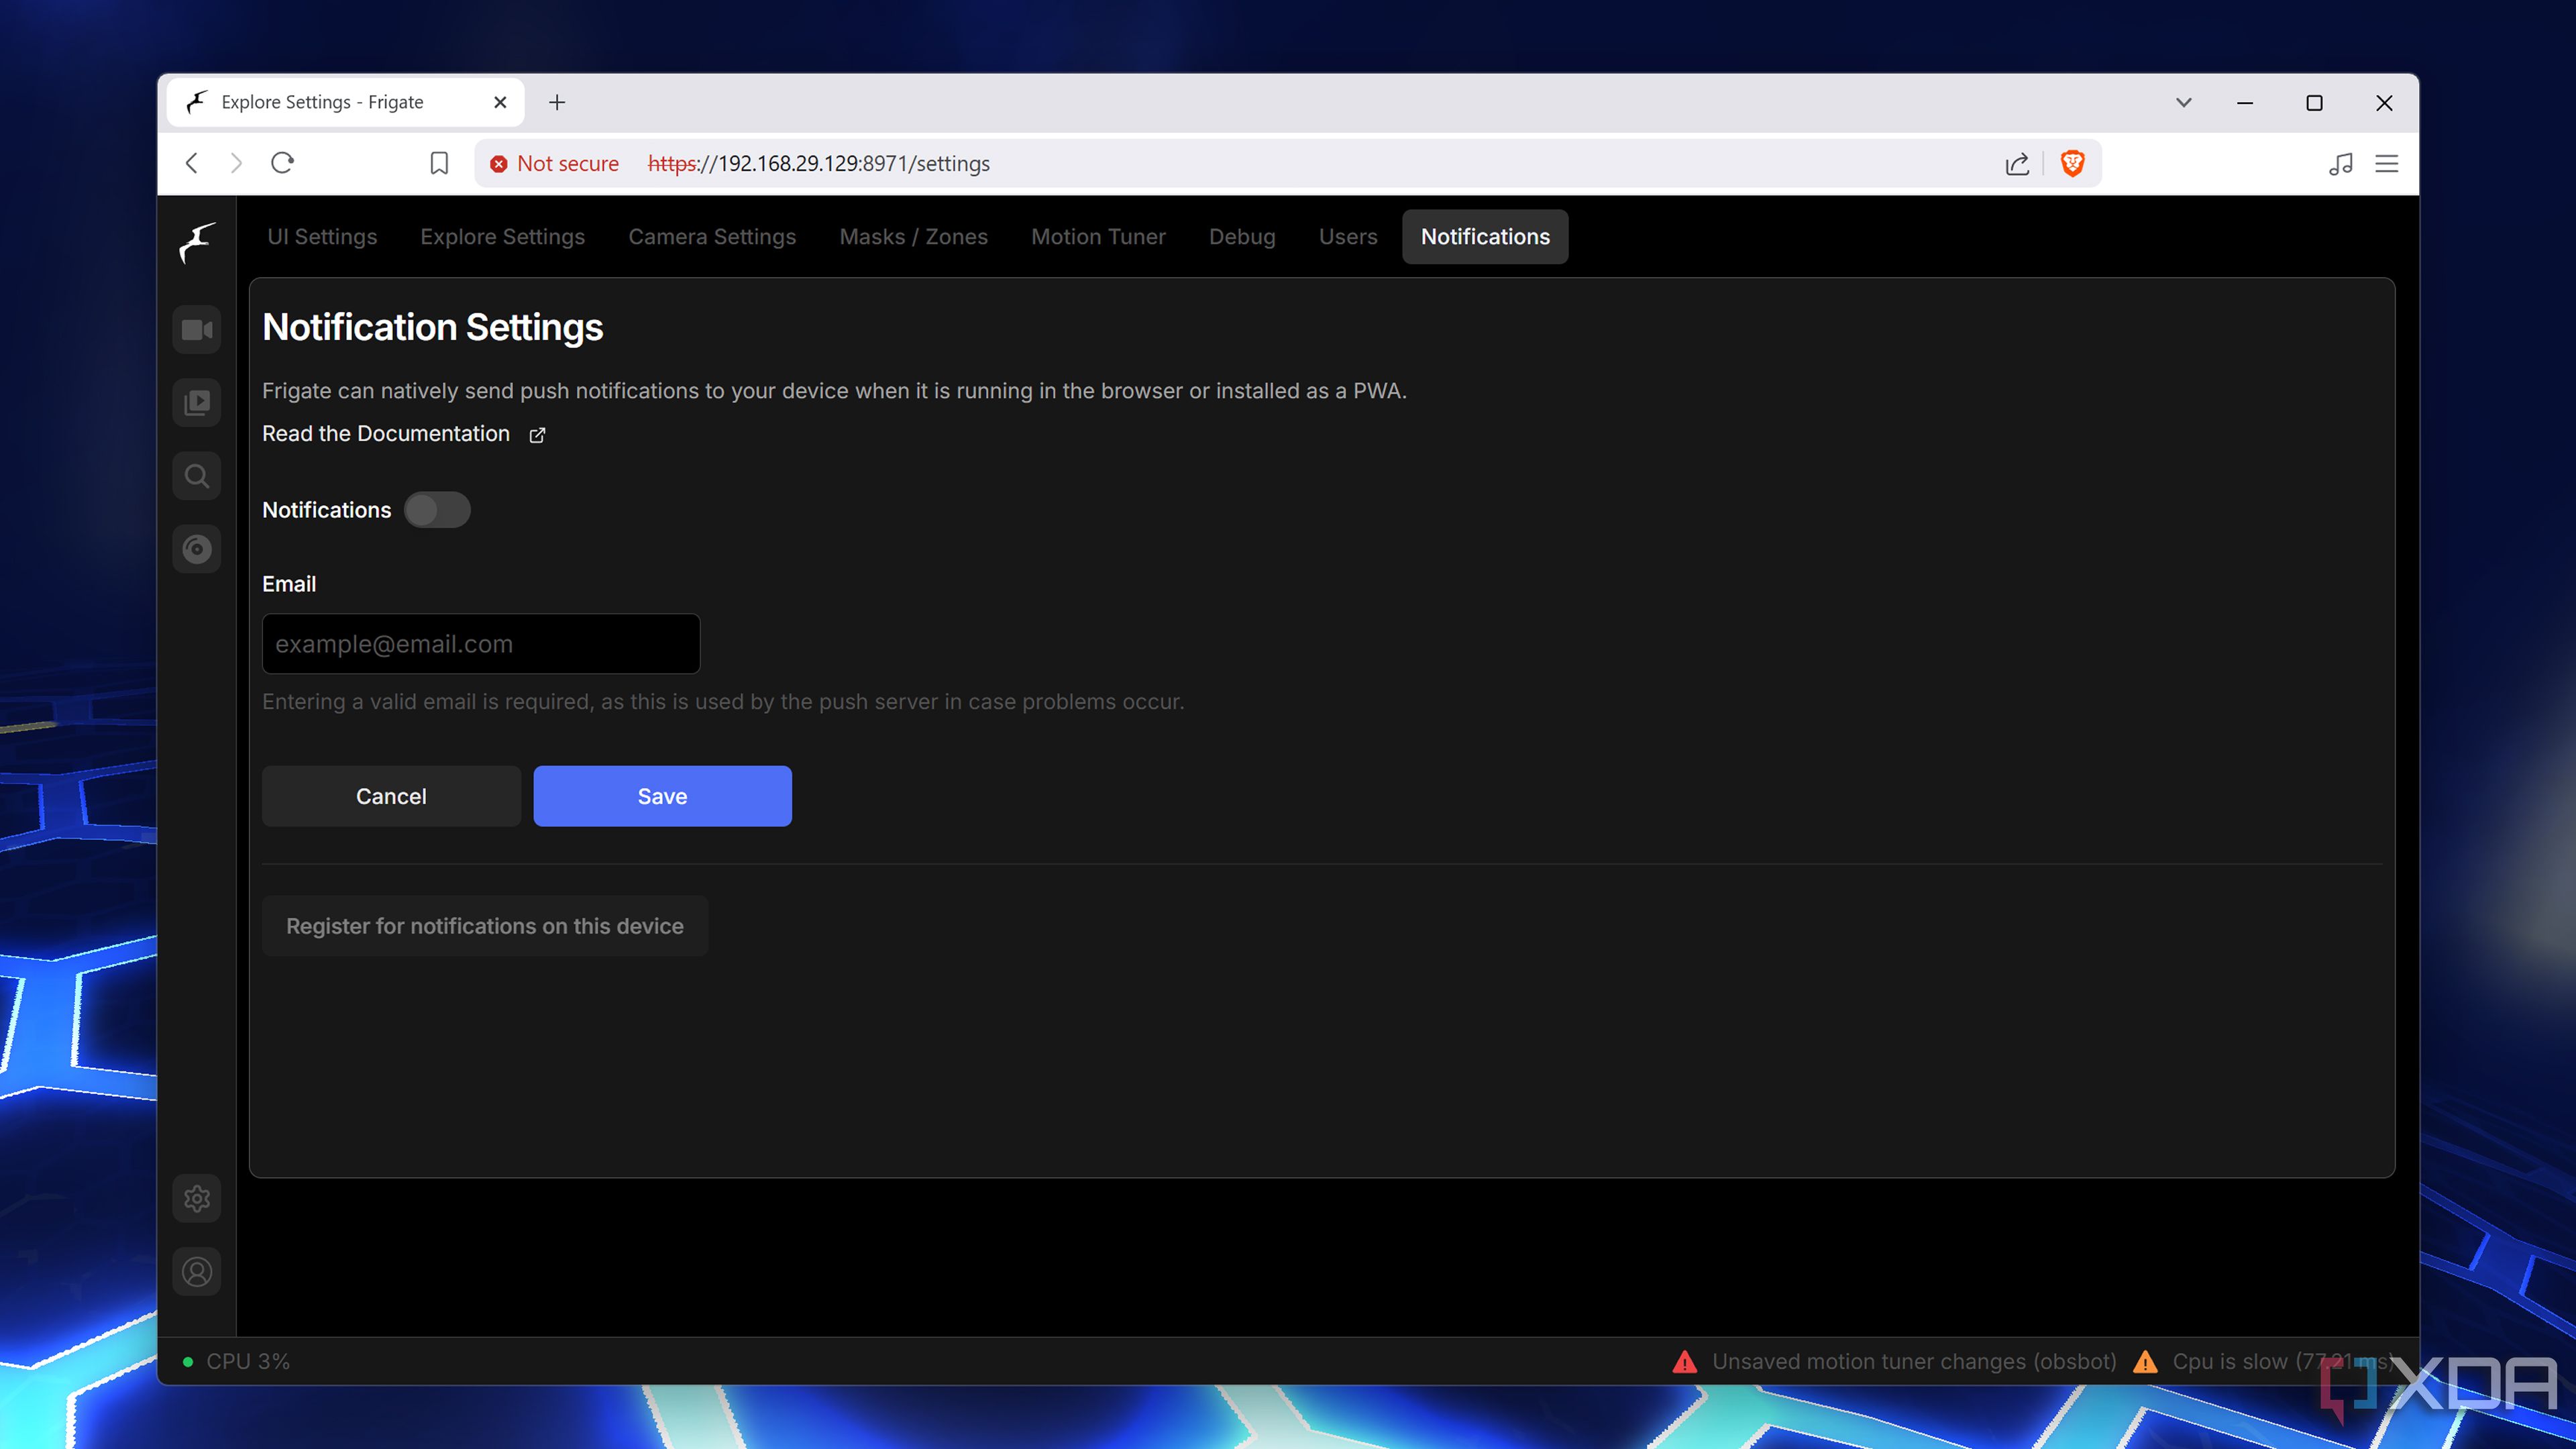The width and height of the screenshot is (2576, 1449).
Task: Click the browser back navigation arrow
Action: click(193, 163)
